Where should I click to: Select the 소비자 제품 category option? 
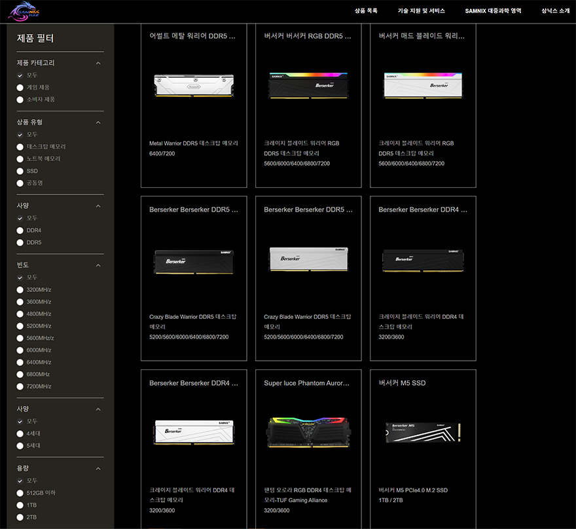pos(20,100)
